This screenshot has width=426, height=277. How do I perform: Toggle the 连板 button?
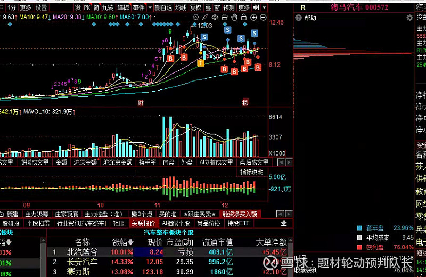click(x=123, y=7)
